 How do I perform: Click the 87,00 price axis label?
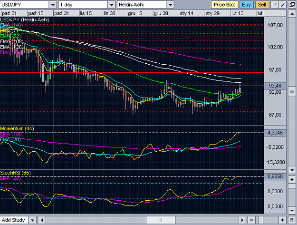point(275,115)
